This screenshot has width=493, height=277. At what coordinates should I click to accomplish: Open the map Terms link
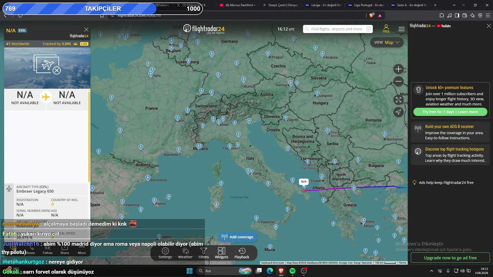click(402, 263)
